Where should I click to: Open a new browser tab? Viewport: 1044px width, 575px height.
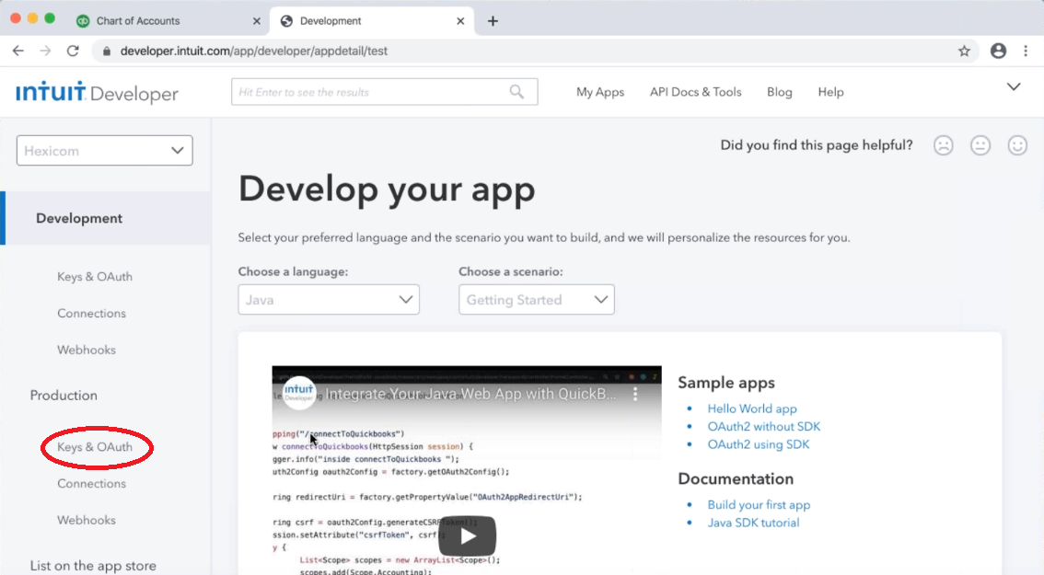(x=493, y=20)
